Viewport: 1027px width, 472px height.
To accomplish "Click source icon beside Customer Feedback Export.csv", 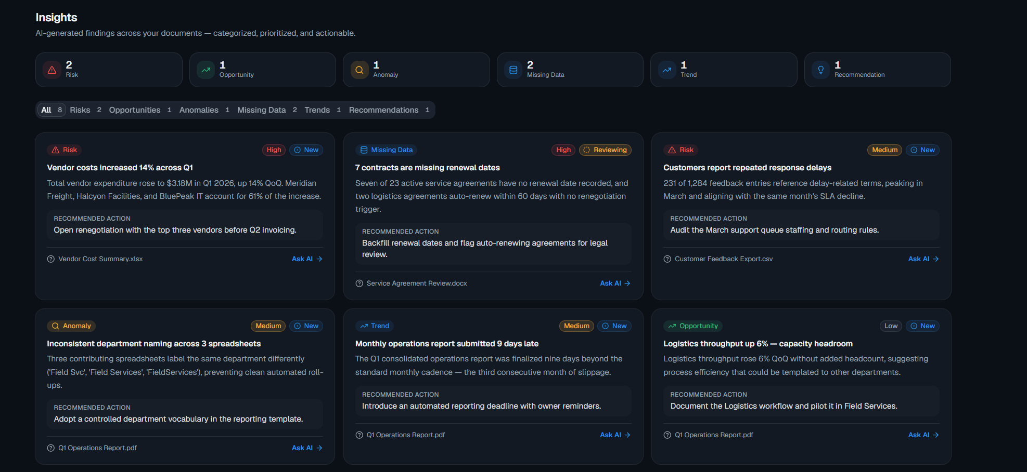I will coord(667,259).
